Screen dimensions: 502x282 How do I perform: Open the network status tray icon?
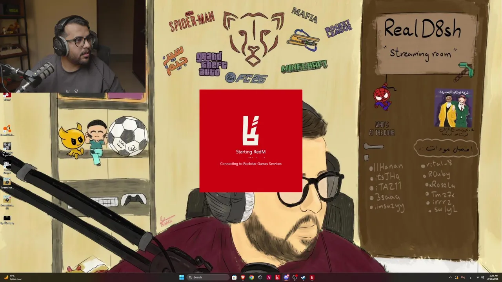pyautogui.click(x=478, y=277)
